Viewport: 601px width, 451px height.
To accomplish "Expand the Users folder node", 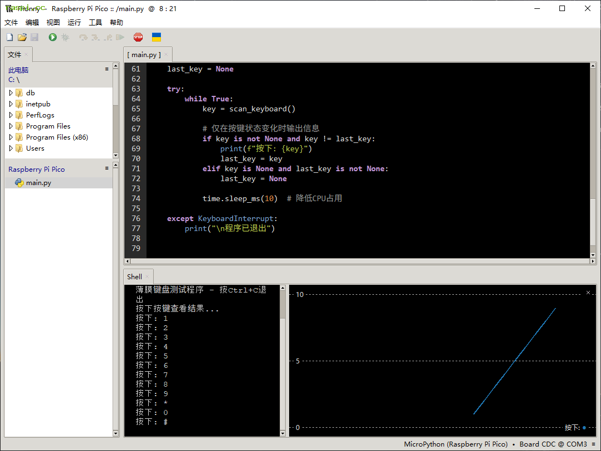I will coord(11,148).
